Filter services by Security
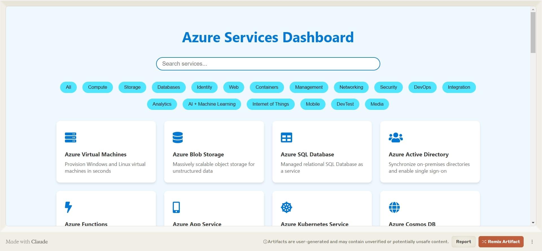 point(388,87)
